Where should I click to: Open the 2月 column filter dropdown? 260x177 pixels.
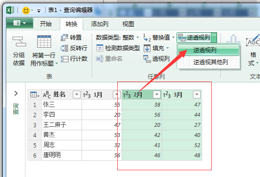click(x=157, y=95)
